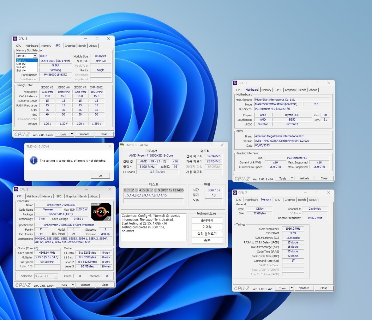Click the DRAM Frequency 1966.2 MHz value
This screenshot has width=372, height=320.
point(293,229)
